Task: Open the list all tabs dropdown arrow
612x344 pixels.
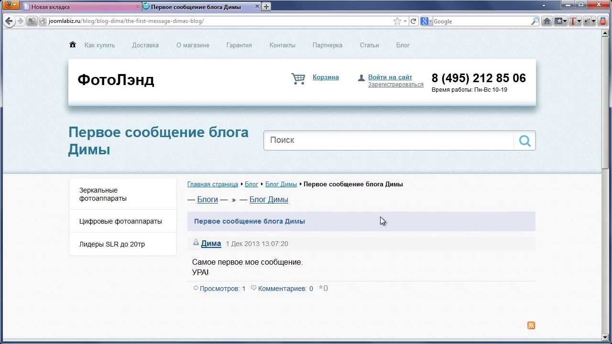Action: (545, 6)
